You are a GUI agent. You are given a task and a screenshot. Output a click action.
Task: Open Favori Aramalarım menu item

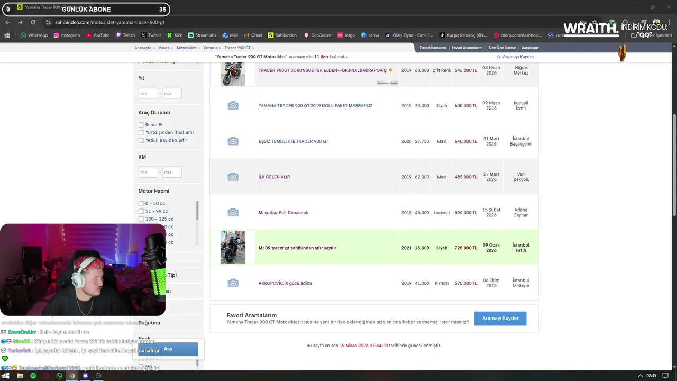point(466,48)
